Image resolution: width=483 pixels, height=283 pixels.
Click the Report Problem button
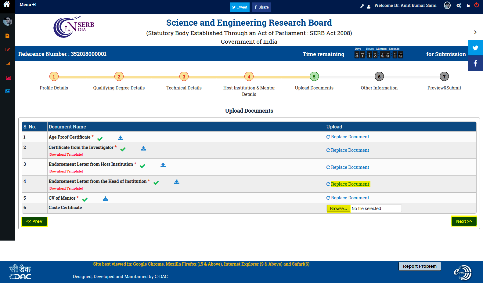(x=420, y=266)
